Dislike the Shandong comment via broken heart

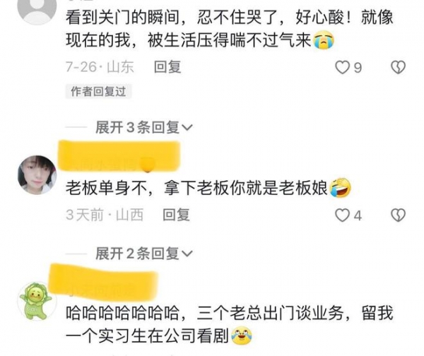click(398, 67)
